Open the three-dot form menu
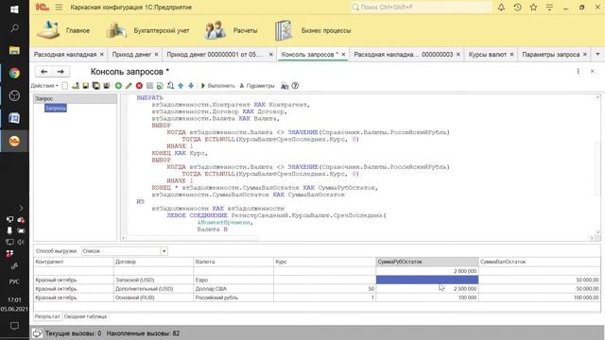 click(x=578, y=72)
